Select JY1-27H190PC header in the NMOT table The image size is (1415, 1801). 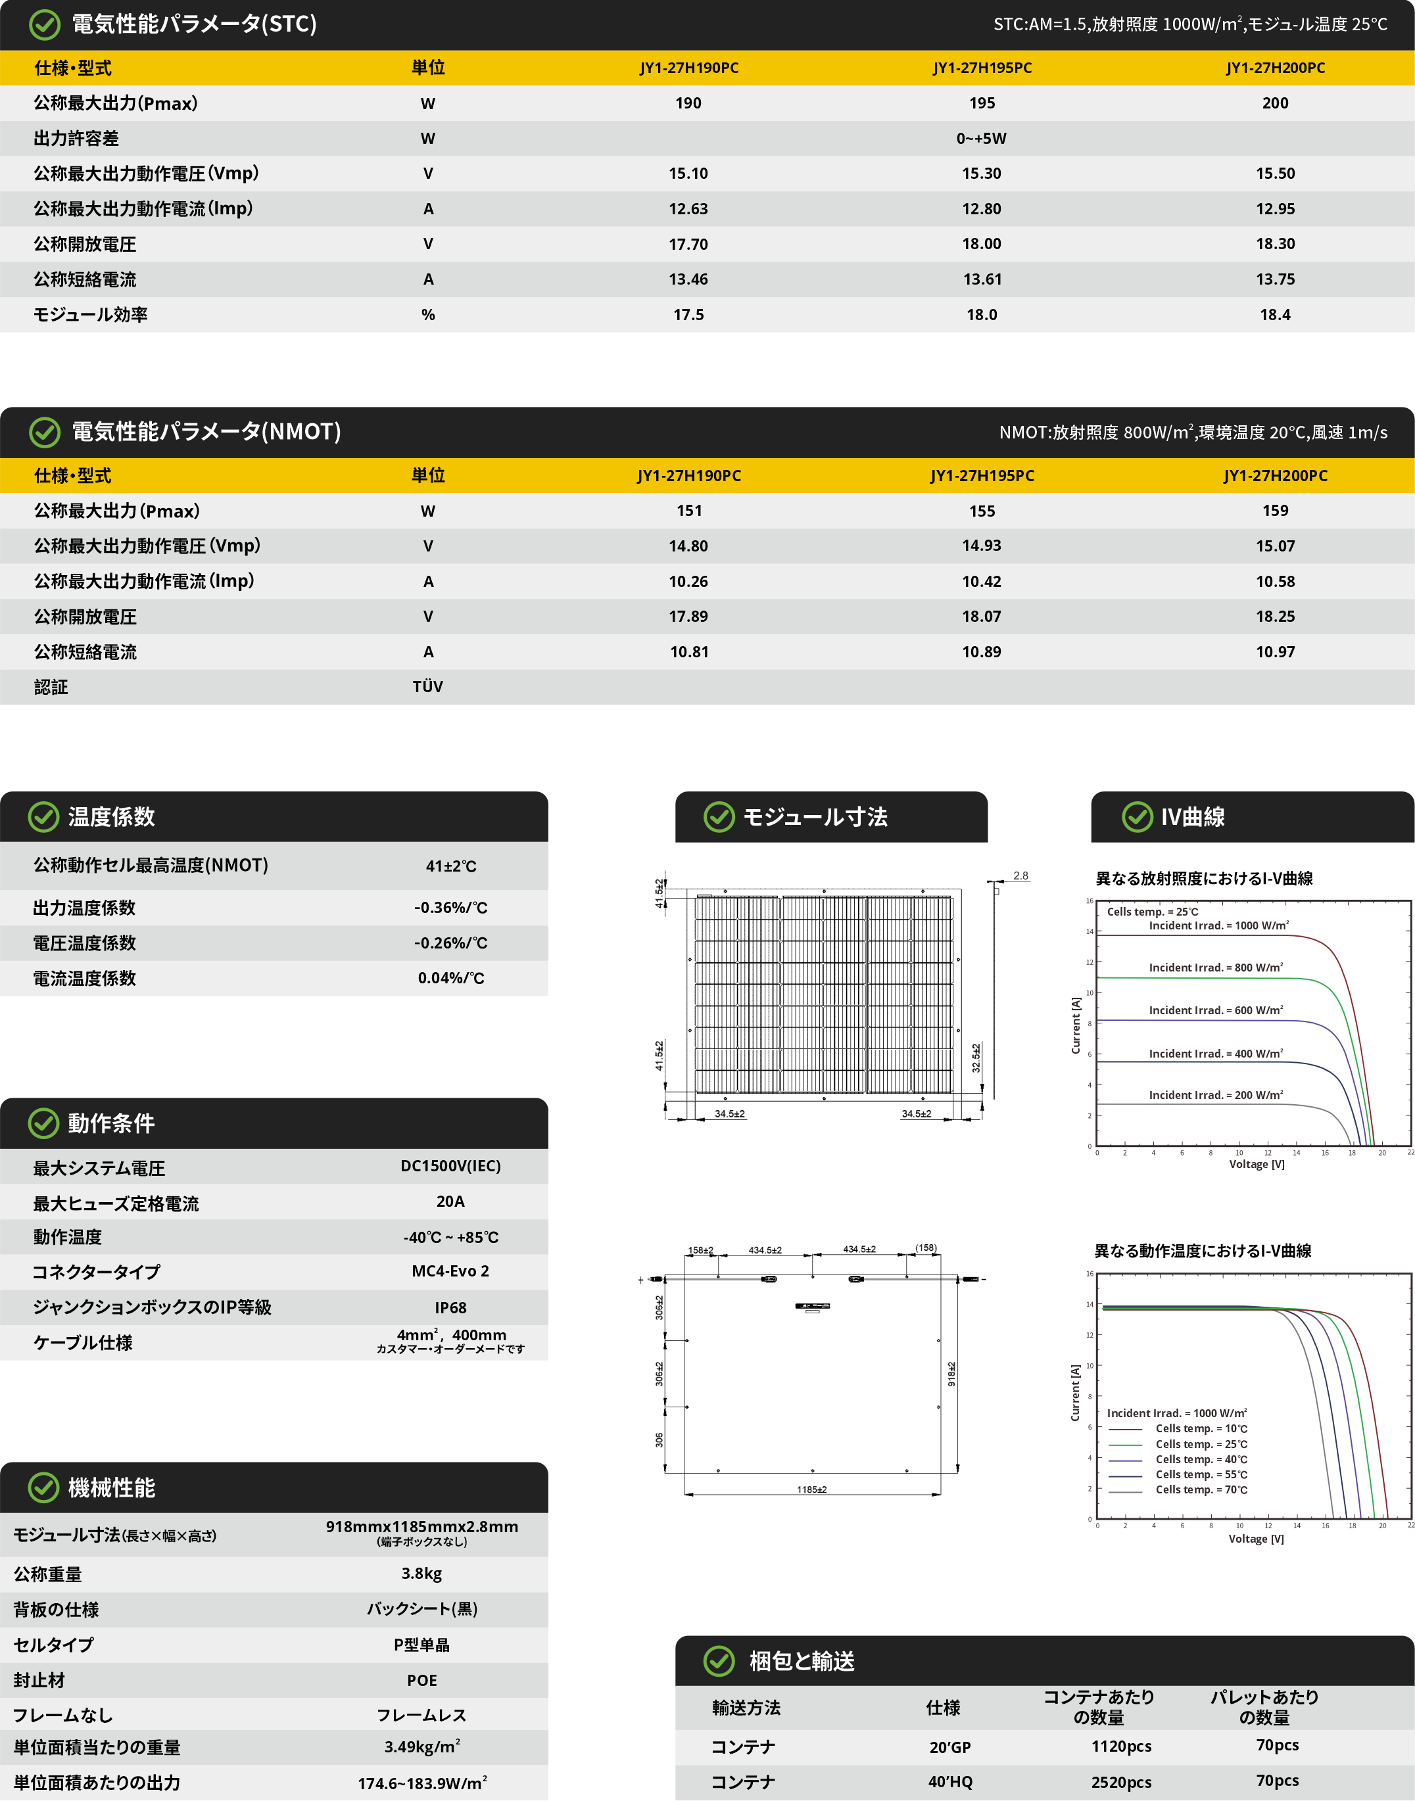pyautogui.click(x=688, y=476)
